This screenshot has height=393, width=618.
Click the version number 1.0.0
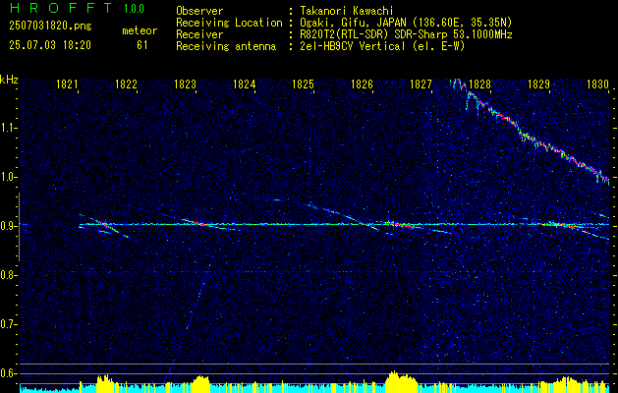pos(134,9)
